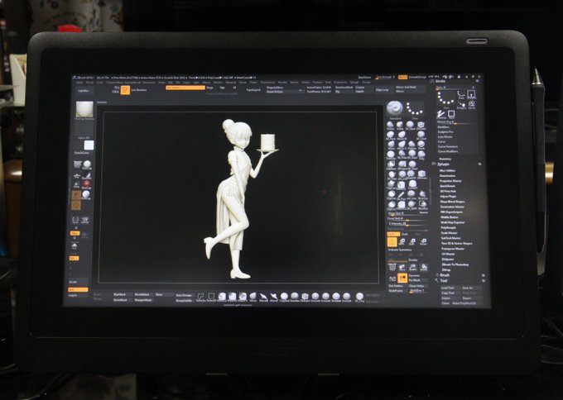Click Load Tool button
The image size is (563, 400).
(448, 288)
